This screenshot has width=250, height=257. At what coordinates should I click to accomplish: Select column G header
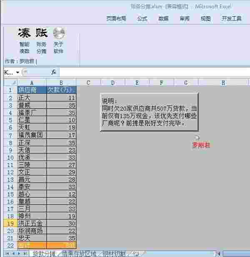coord(186,83)
